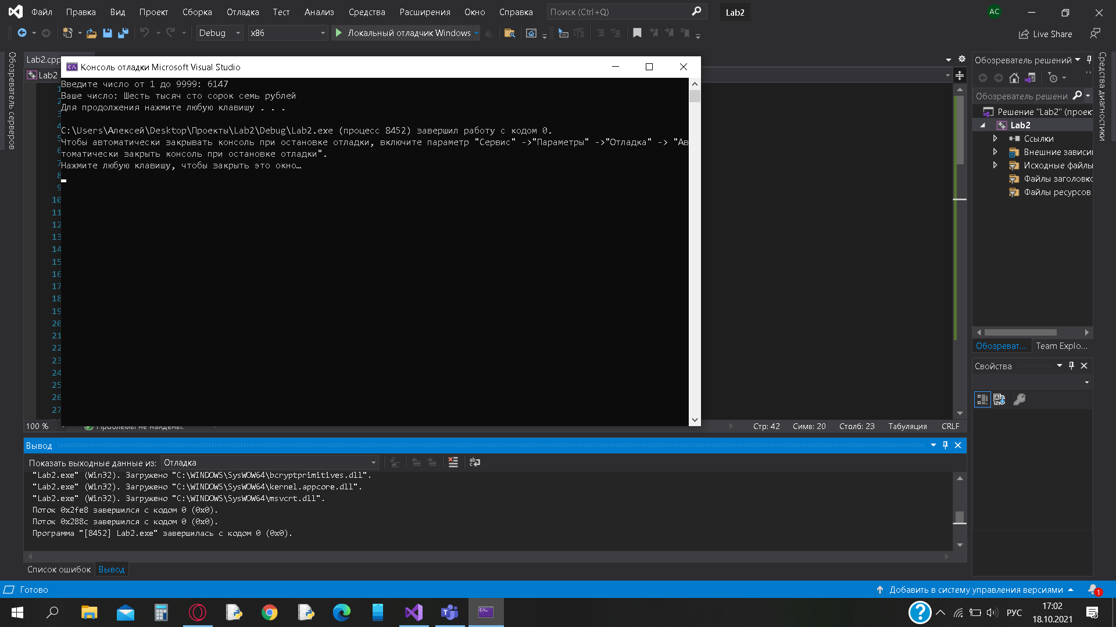Viewport: 1116px width, 627px height.
Task: Enable alphabetical sorting in Properties panel
Action: pyautogui.click(x=999, y=399)
